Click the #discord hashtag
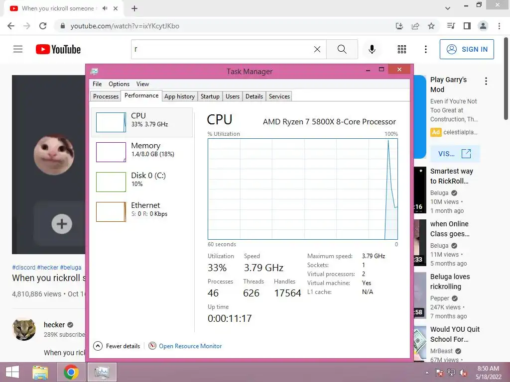The height and width of the screenshot is (382, 510). point(23,267)
